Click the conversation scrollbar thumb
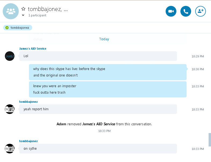Image resolution: width=211 pixels, height=162 pixels. [x=210, y=139]
